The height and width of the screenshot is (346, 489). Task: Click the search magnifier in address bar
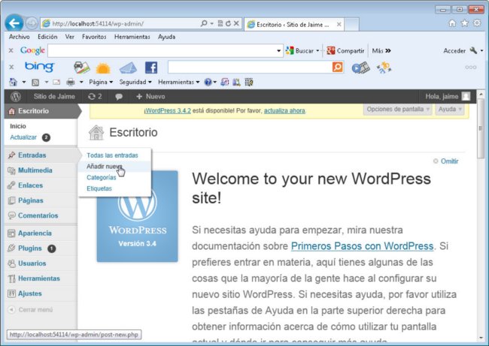[204, 23]
